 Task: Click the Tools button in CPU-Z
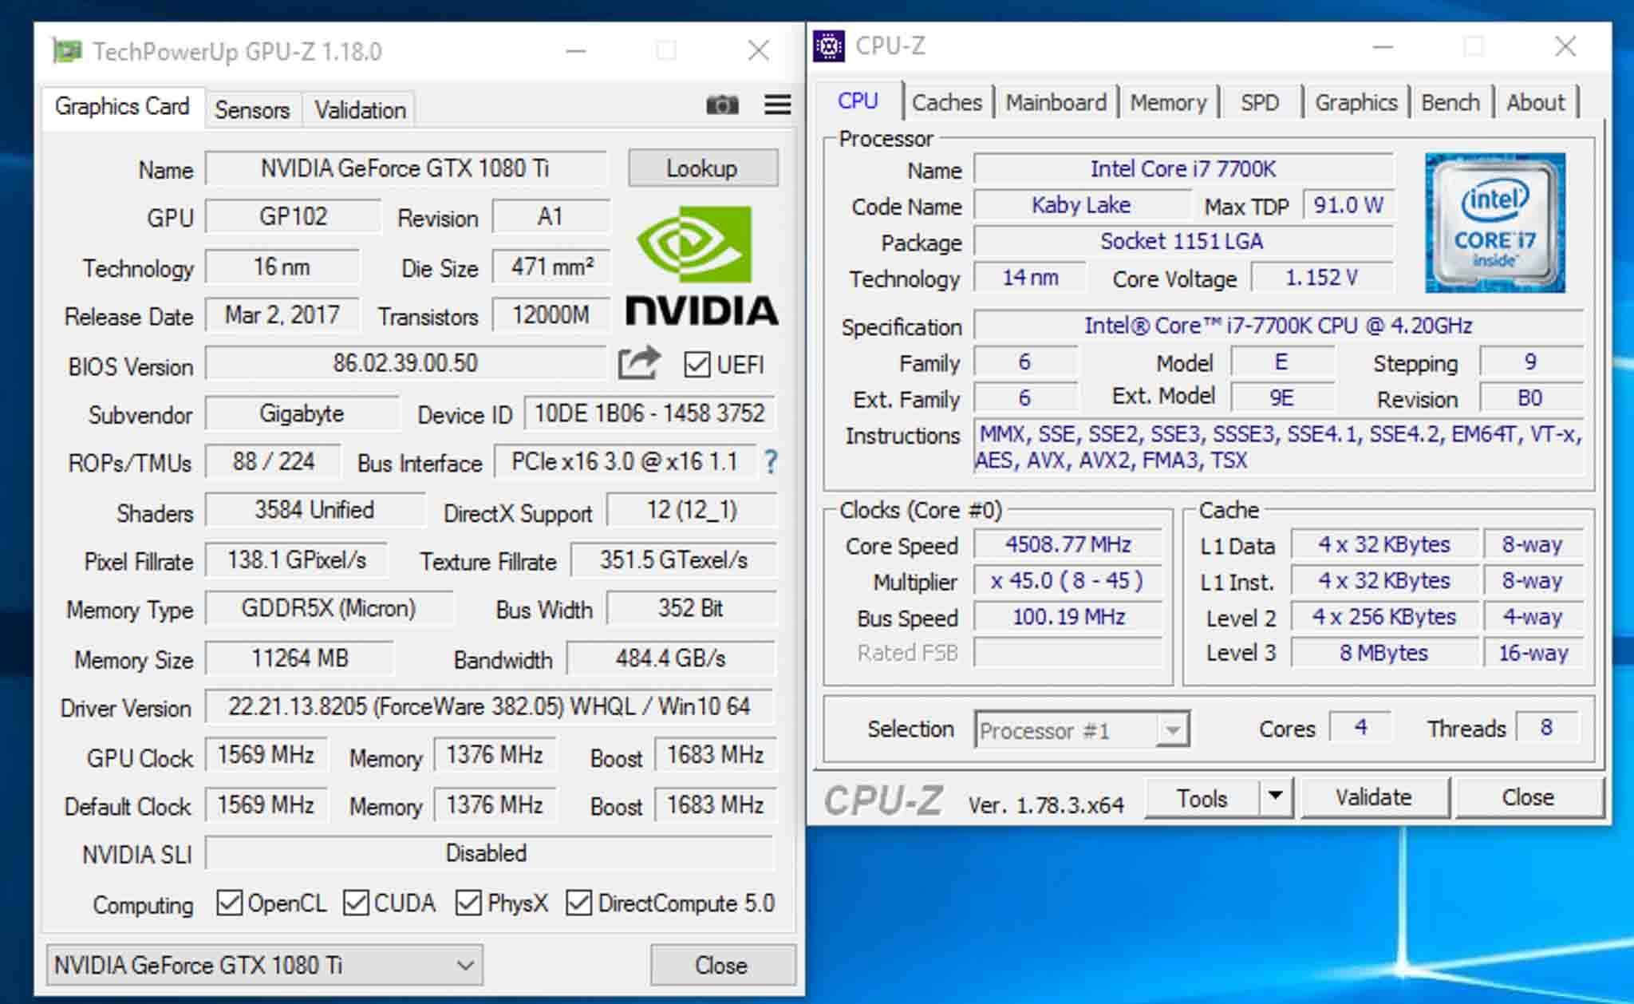[x=1202, y=796]
